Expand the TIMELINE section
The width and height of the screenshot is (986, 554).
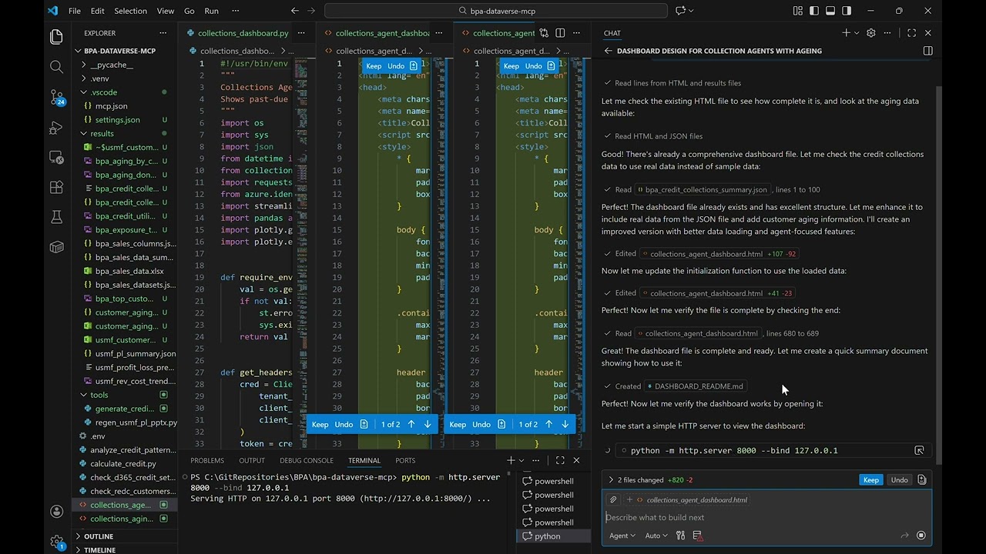[100, 549]
